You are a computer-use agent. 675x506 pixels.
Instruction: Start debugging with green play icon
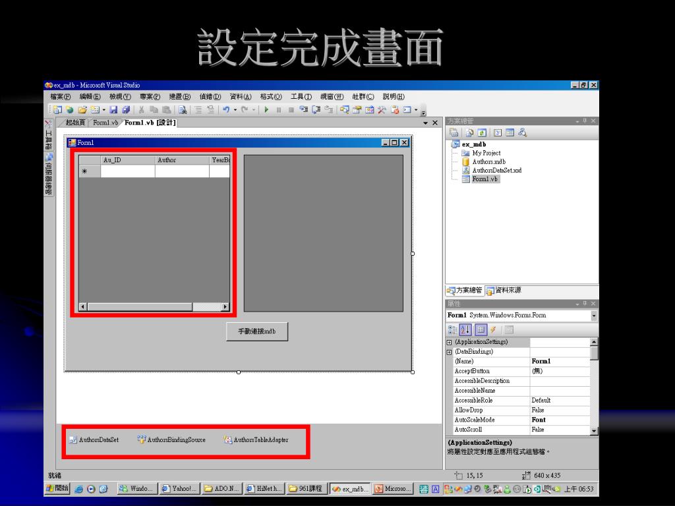266,110
